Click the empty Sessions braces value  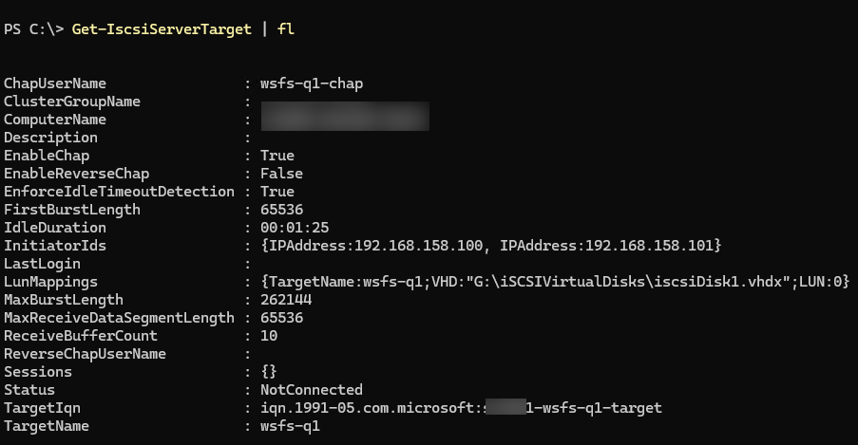point(268,372)
